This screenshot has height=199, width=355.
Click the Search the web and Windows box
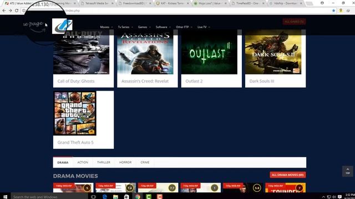tap(49, 197)
